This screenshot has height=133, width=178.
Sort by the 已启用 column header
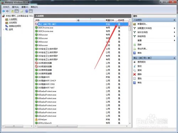pyautogui.click(x=123, y=20)
